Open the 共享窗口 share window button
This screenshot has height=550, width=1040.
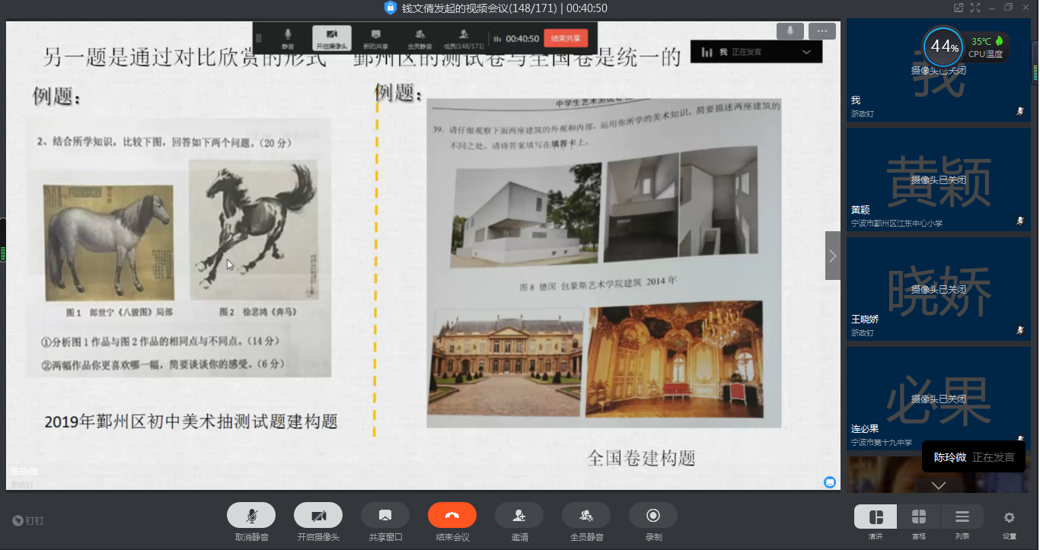(x=385, y=515)
